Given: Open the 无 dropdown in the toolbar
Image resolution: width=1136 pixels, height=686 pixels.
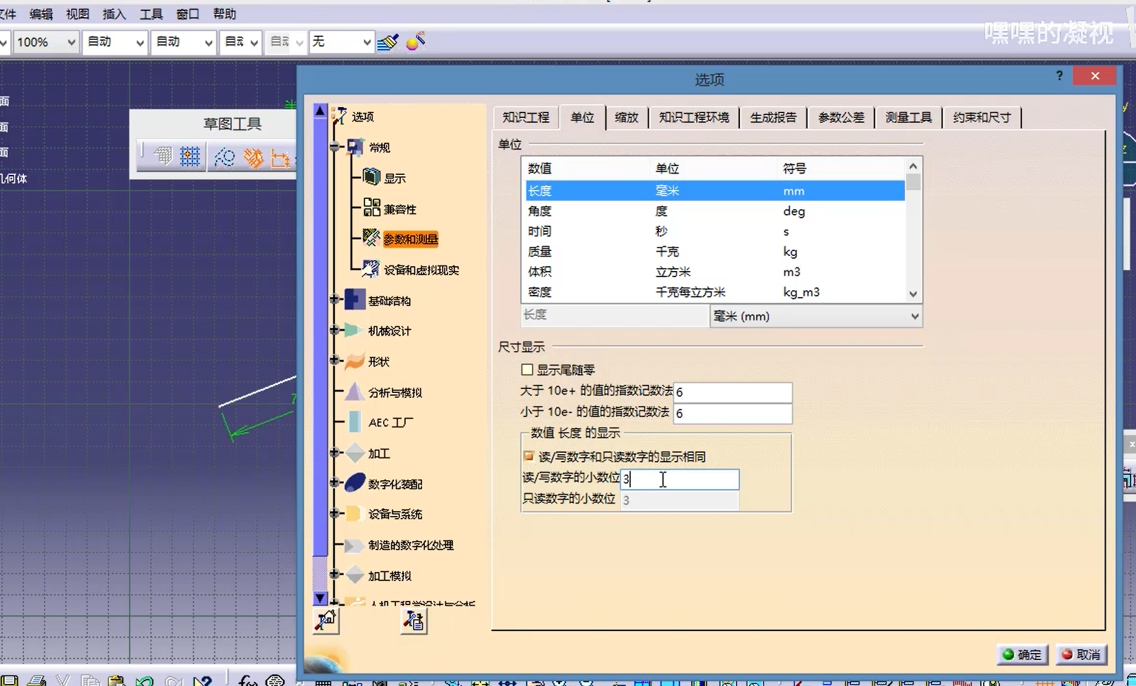Looking at the screenshot, I should tap(367, 43).
